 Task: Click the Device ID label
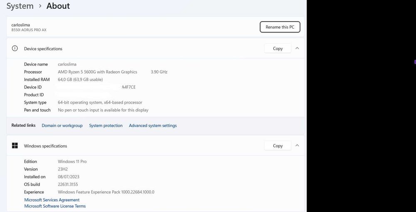tap(33, 87)
